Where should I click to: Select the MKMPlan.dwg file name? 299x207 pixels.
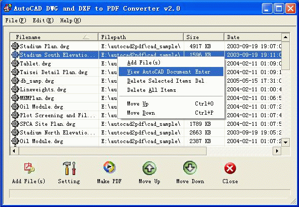point(37,98)
